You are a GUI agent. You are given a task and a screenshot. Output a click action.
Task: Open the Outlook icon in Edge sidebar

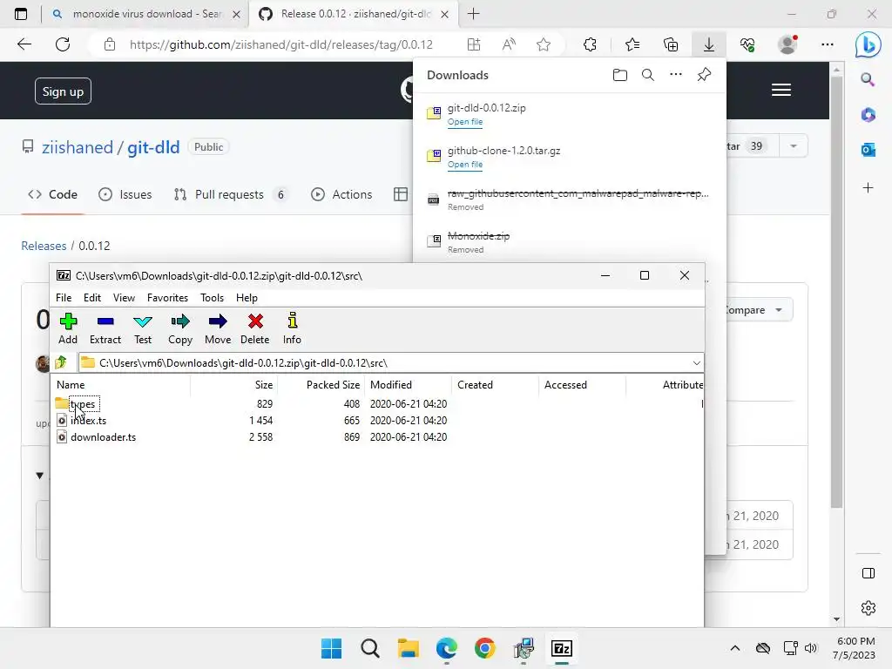coord(868,150)
